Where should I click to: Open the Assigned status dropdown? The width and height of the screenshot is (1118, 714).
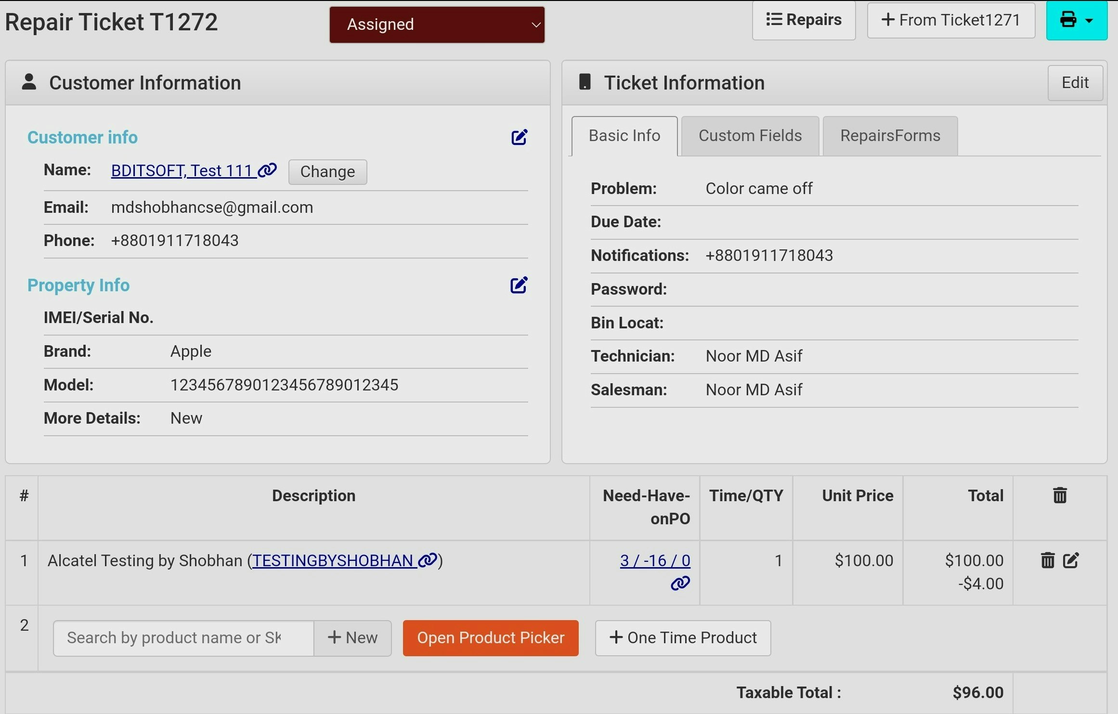436,25
